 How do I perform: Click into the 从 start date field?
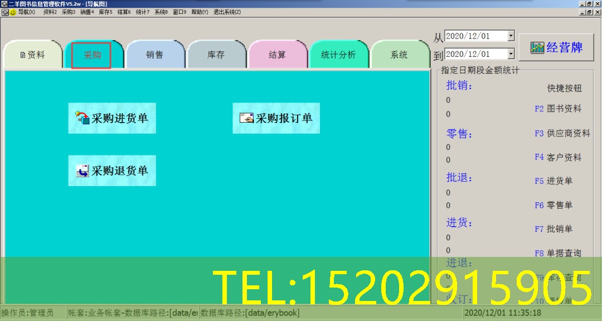click(x=475, y=36)
